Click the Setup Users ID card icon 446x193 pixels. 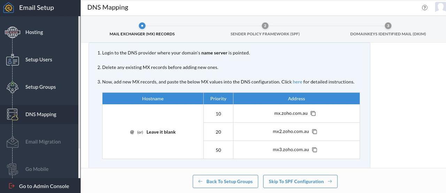click(x=13, y=60)
